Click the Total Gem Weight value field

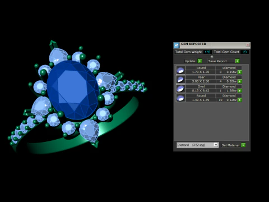[x=207, y=52]
